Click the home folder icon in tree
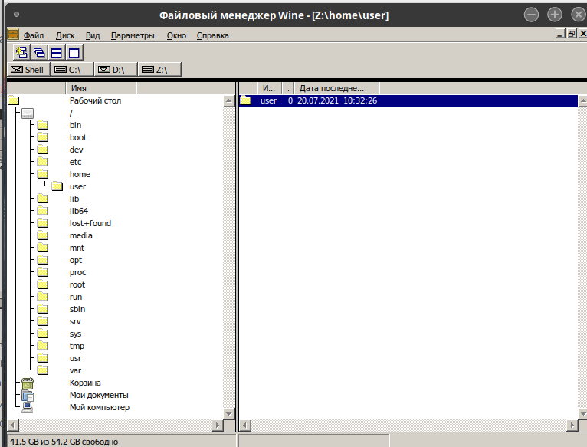The width and height of the screenshot is (587, 447). click(x=43, y=174)
